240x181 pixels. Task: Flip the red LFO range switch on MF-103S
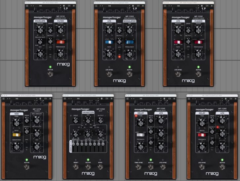(178, 42)
